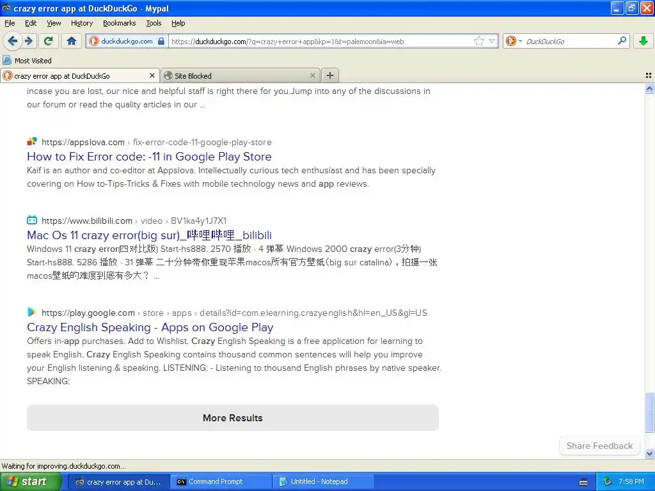Open the Edit menu

[31, 23]
